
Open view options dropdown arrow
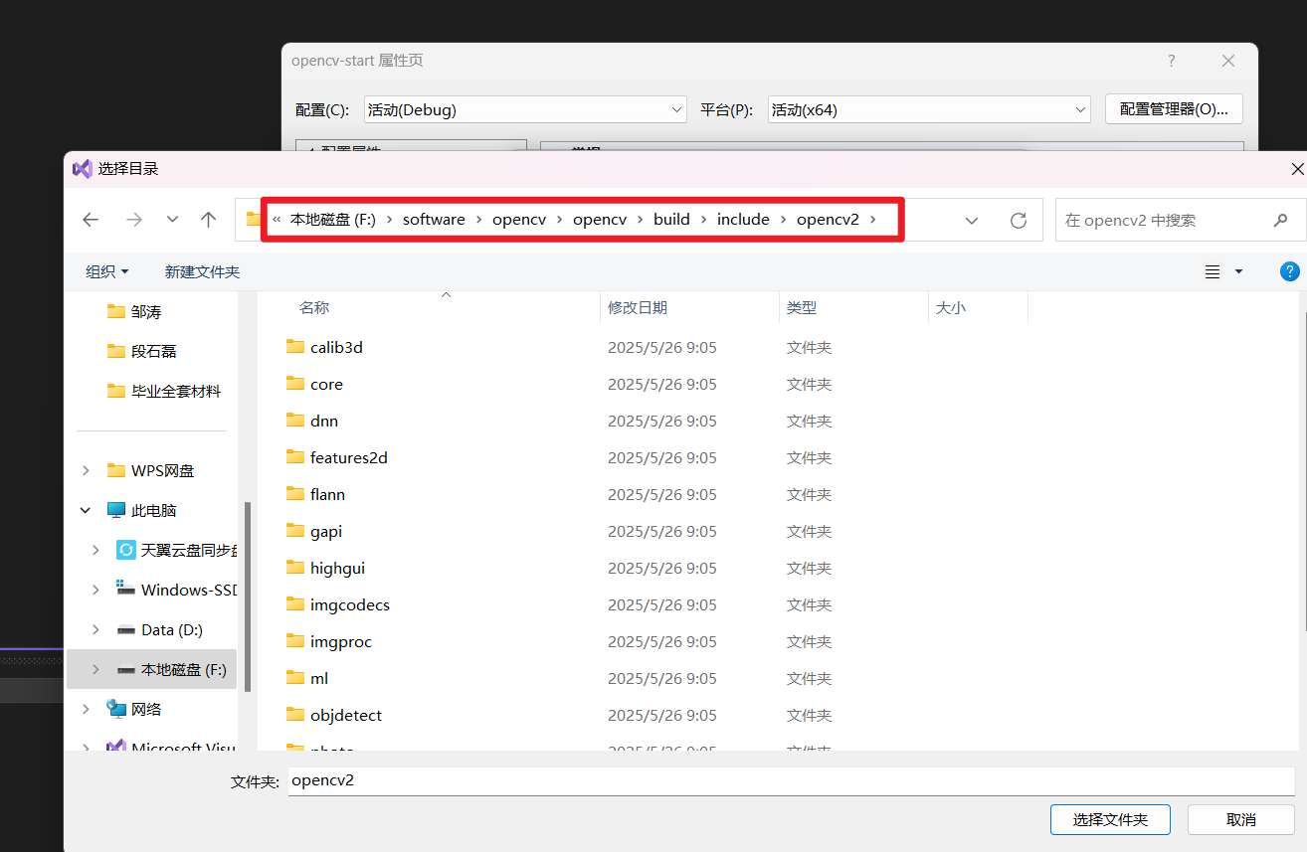pos(1238,271)
